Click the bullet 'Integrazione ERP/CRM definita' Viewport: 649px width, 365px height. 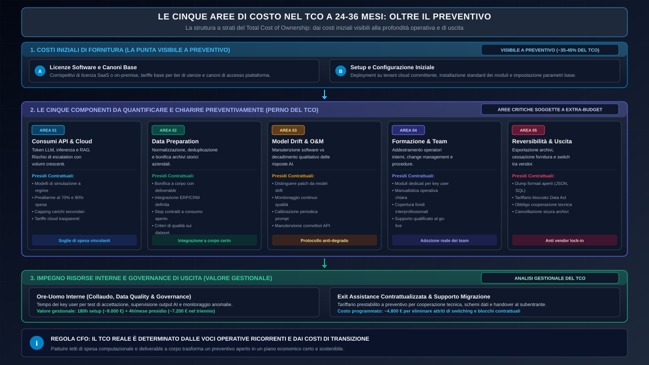coord(176,201)
